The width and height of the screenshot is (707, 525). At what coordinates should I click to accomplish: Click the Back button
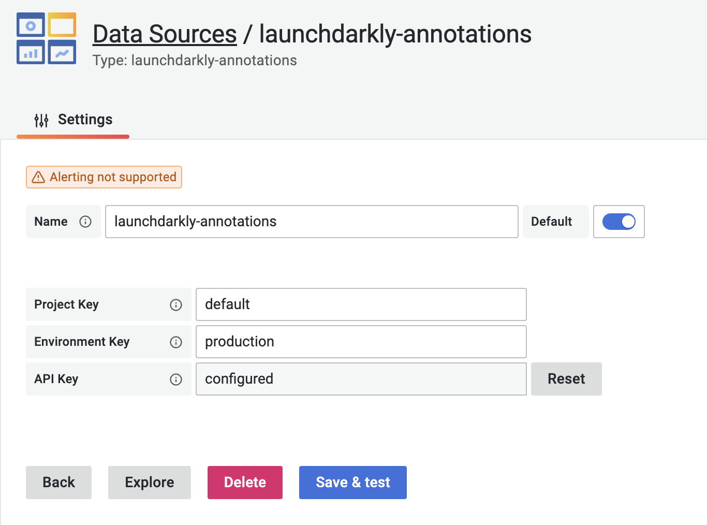coord(58,483)
